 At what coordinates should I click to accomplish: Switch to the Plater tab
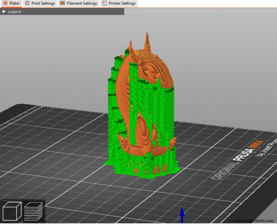[x=11, y=3]
